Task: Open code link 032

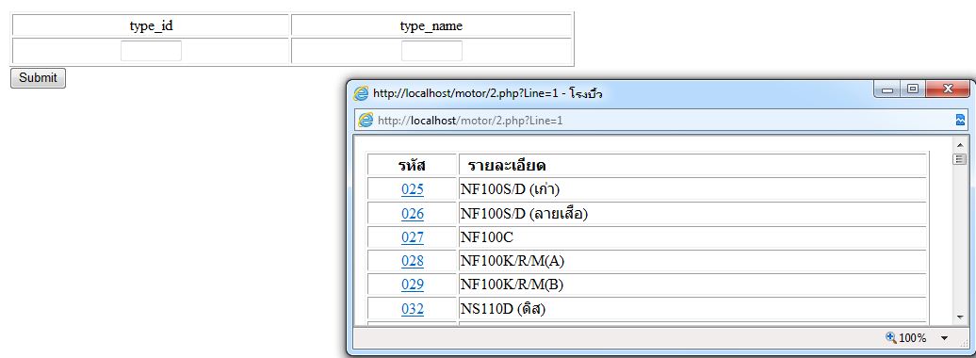Action: pos(412,309)
